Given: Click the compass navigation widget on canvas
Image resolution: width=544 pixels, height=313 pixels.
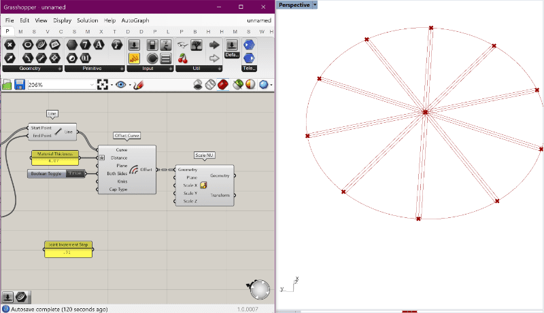Looking at the screenshot, I should (260, 289).
